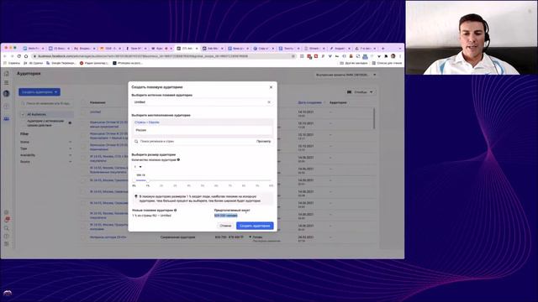Viewport: 538px width, 302px height.
Task: Click the bottom icon in left sidebar
Action: (x=7, y=244)
